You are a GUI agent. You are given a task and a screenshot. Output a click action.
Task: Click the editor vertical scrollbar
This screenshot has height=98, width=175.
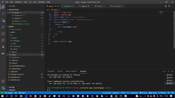point(174,30)
